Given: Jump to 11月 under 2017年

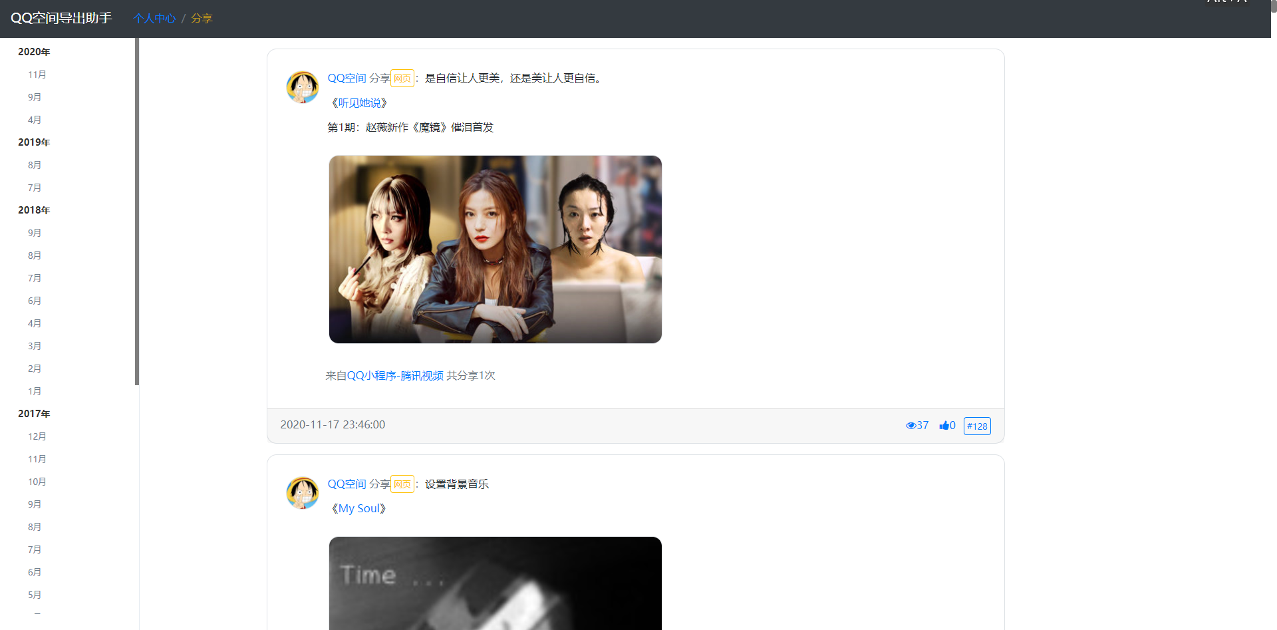Looking at the screenshot, I should pyautogui.click(x=37, y=459).
